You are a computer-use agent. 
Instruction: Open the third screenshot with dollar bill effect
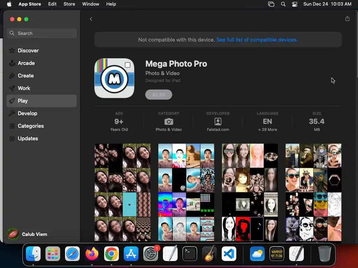250,192
